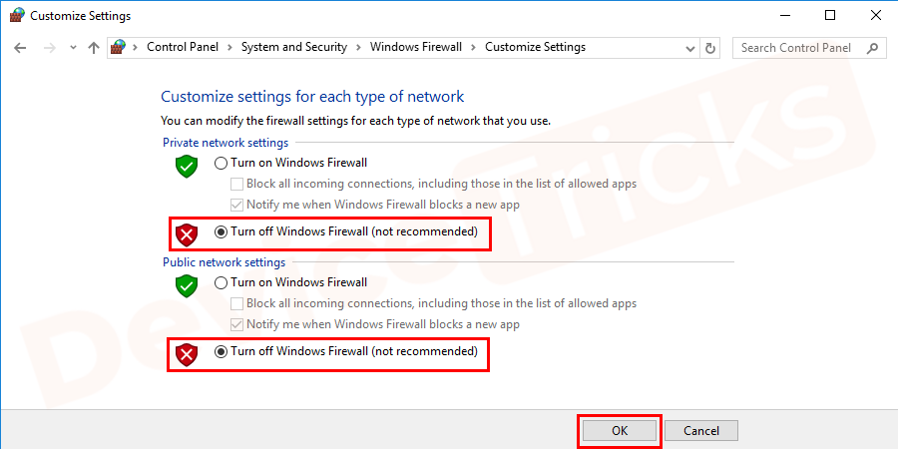Go to System and Security breadcrumb
Screen dimensions: 898x449
pyautogui.click(x=294, y=47)
